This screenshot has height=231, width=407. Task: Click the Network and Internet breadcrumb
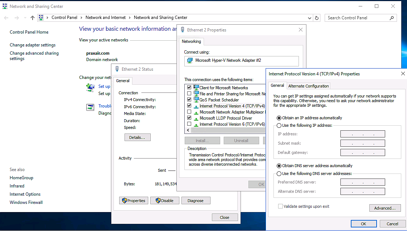[106, 17]
